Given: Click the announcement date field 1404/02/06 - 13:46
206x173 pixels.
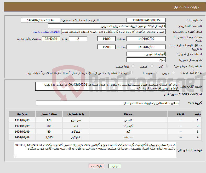Looking at the screenshot, I should [x=41, y=20].
